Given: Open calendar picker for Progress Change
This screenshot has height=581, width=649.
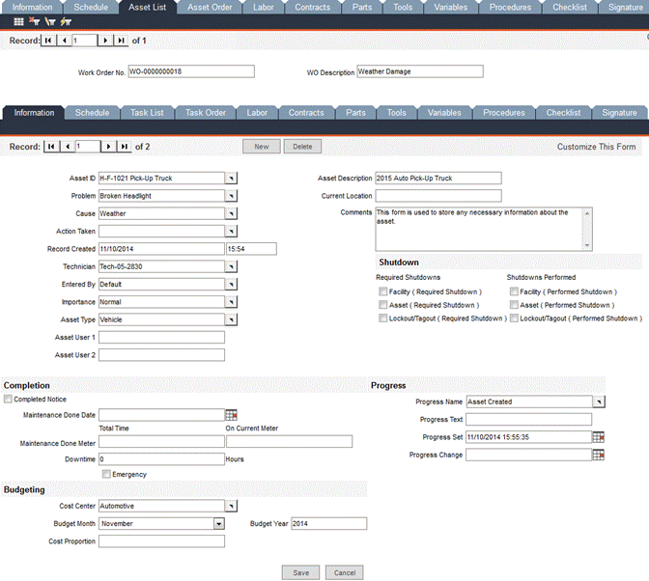Looking at the screenshot, I should coord(598,455).
